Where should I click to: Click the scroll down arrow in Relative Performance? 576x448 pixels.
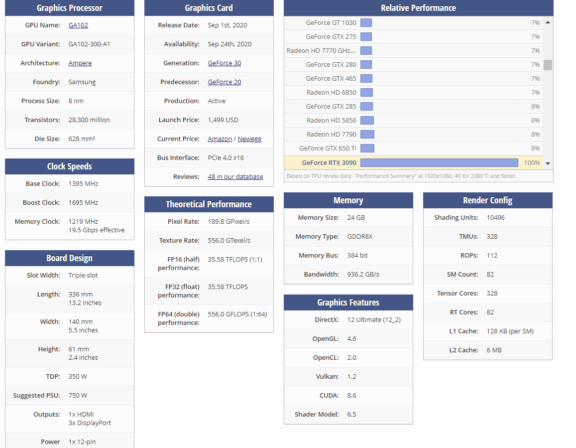tap(548, 163)
